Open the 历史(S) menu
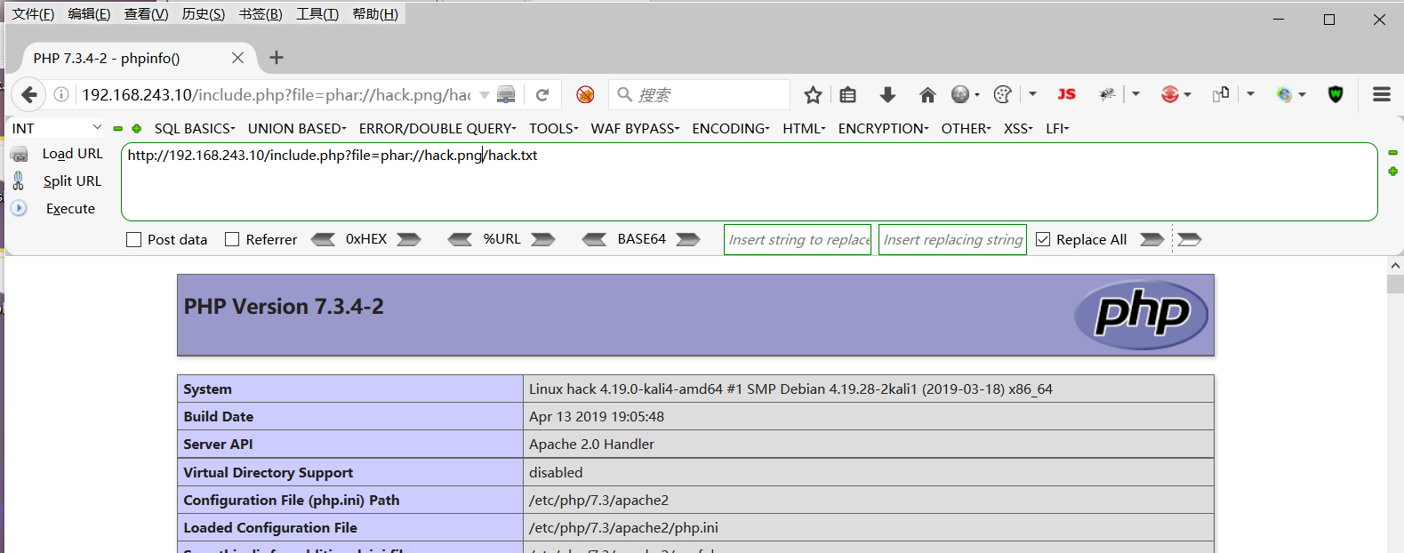1404x553 pixels. tap(204, 14)
